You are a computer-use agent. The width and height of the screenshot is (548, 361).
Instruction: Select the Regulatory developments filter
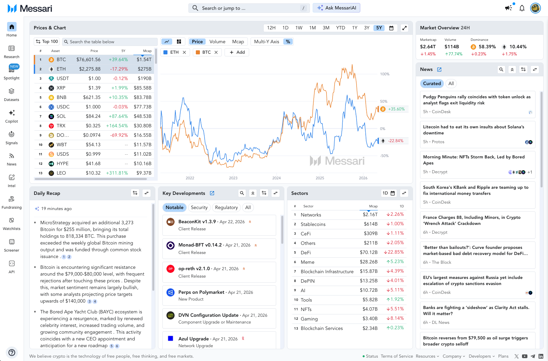pyautogui.click(x=226, y=207)
